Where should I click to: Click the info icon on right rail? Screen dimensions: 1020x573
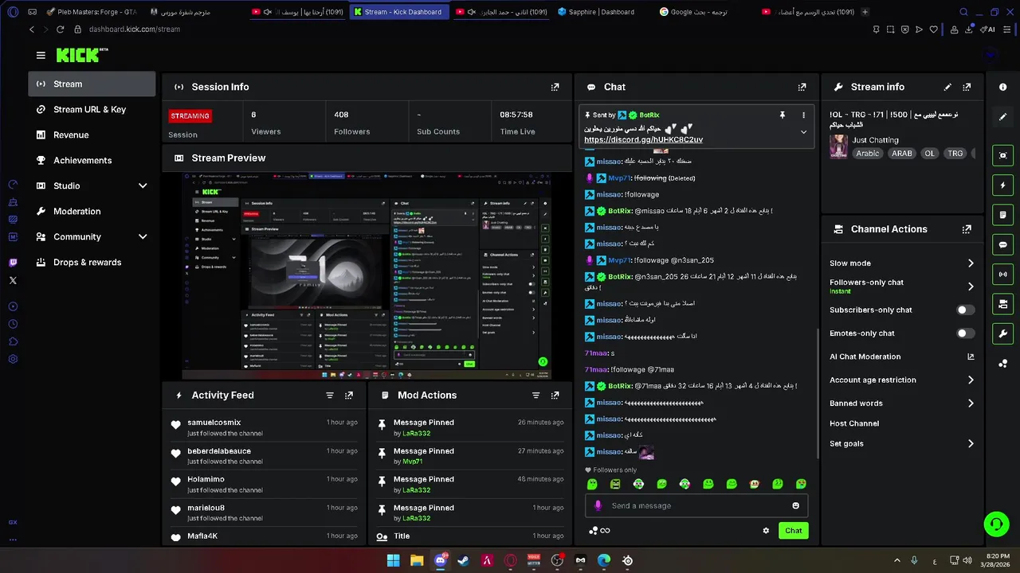coord(1003,87)
